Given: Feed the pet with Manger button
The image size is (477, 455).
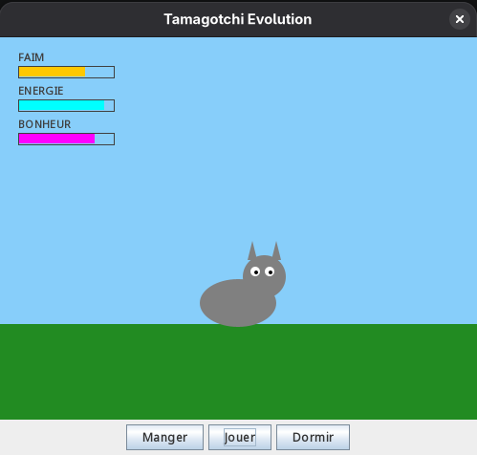Looking at the screenshot, I should [164, 437].
